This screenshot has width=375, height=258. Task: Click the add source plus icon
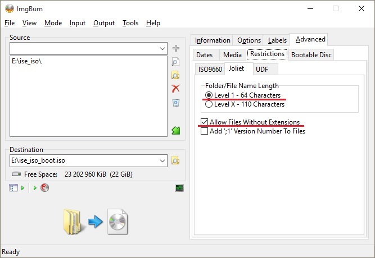(x=176, y=48)
